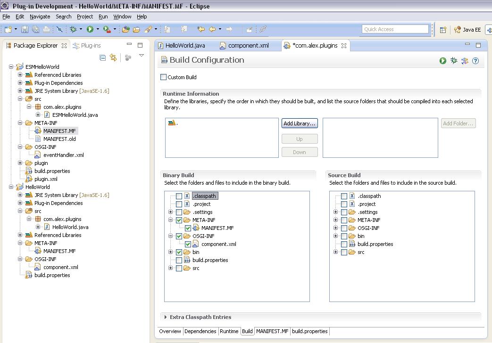Toggle Link with Editor in Package Explorer
Screen dimensions: 492x343
pos(113,57)
